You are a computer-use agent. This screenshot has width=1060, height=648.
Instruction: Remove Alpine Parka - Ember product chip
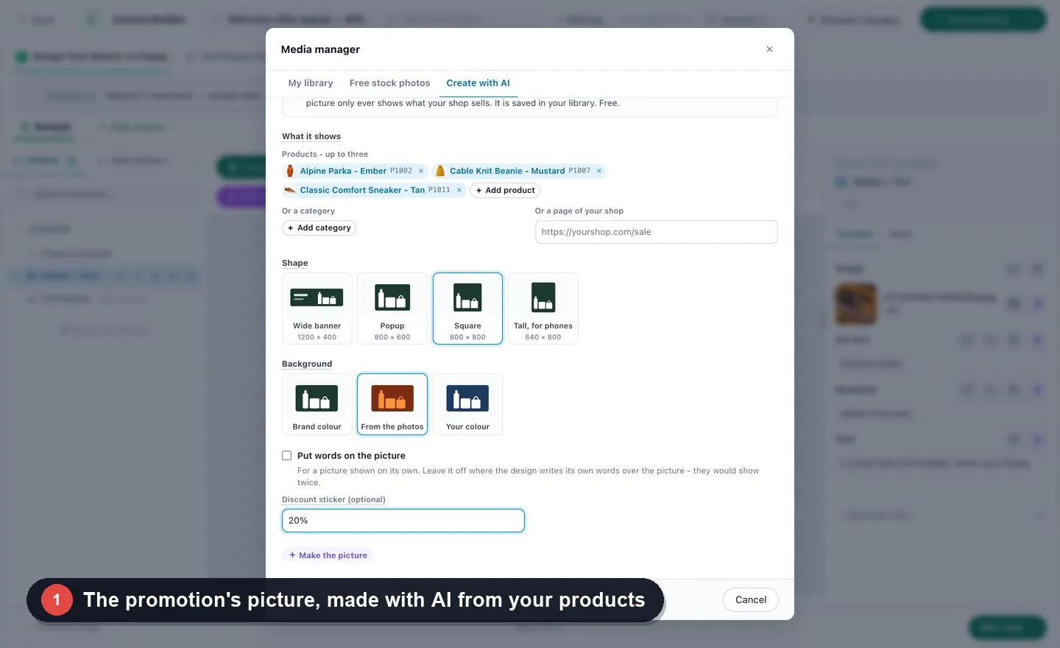click(x=421, y=171)
